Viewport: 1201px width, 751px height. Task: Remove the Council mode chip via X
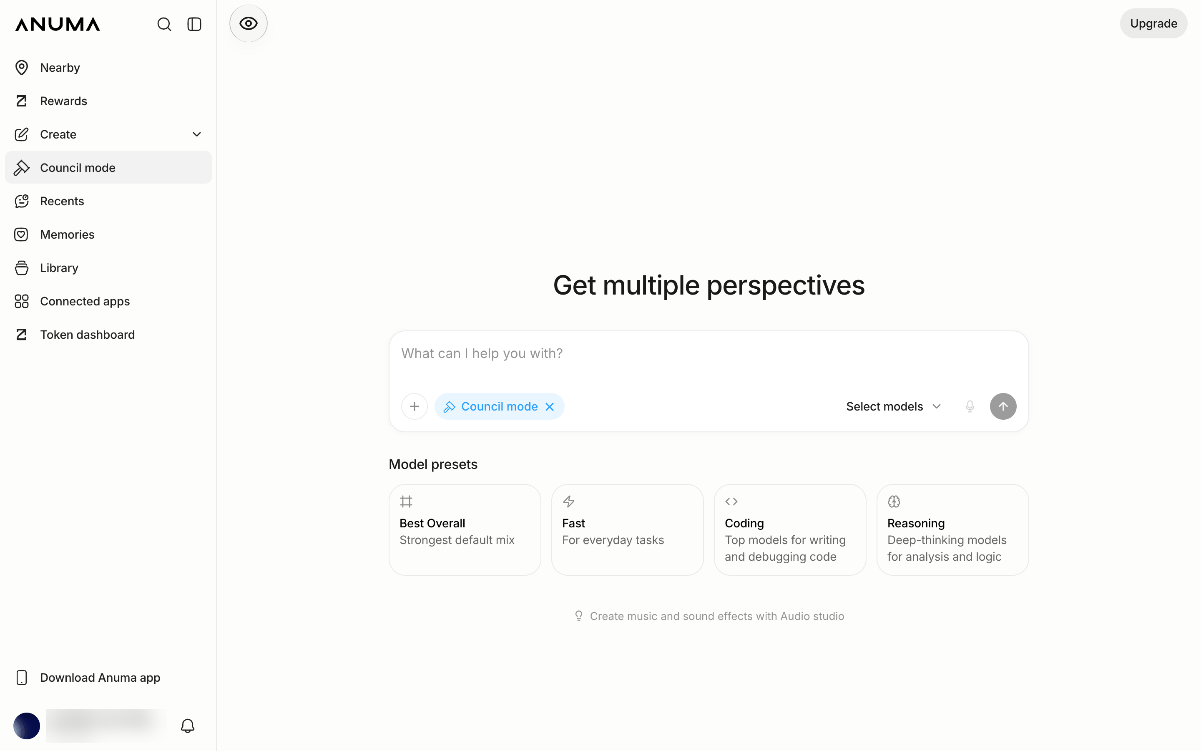(549, 407)
